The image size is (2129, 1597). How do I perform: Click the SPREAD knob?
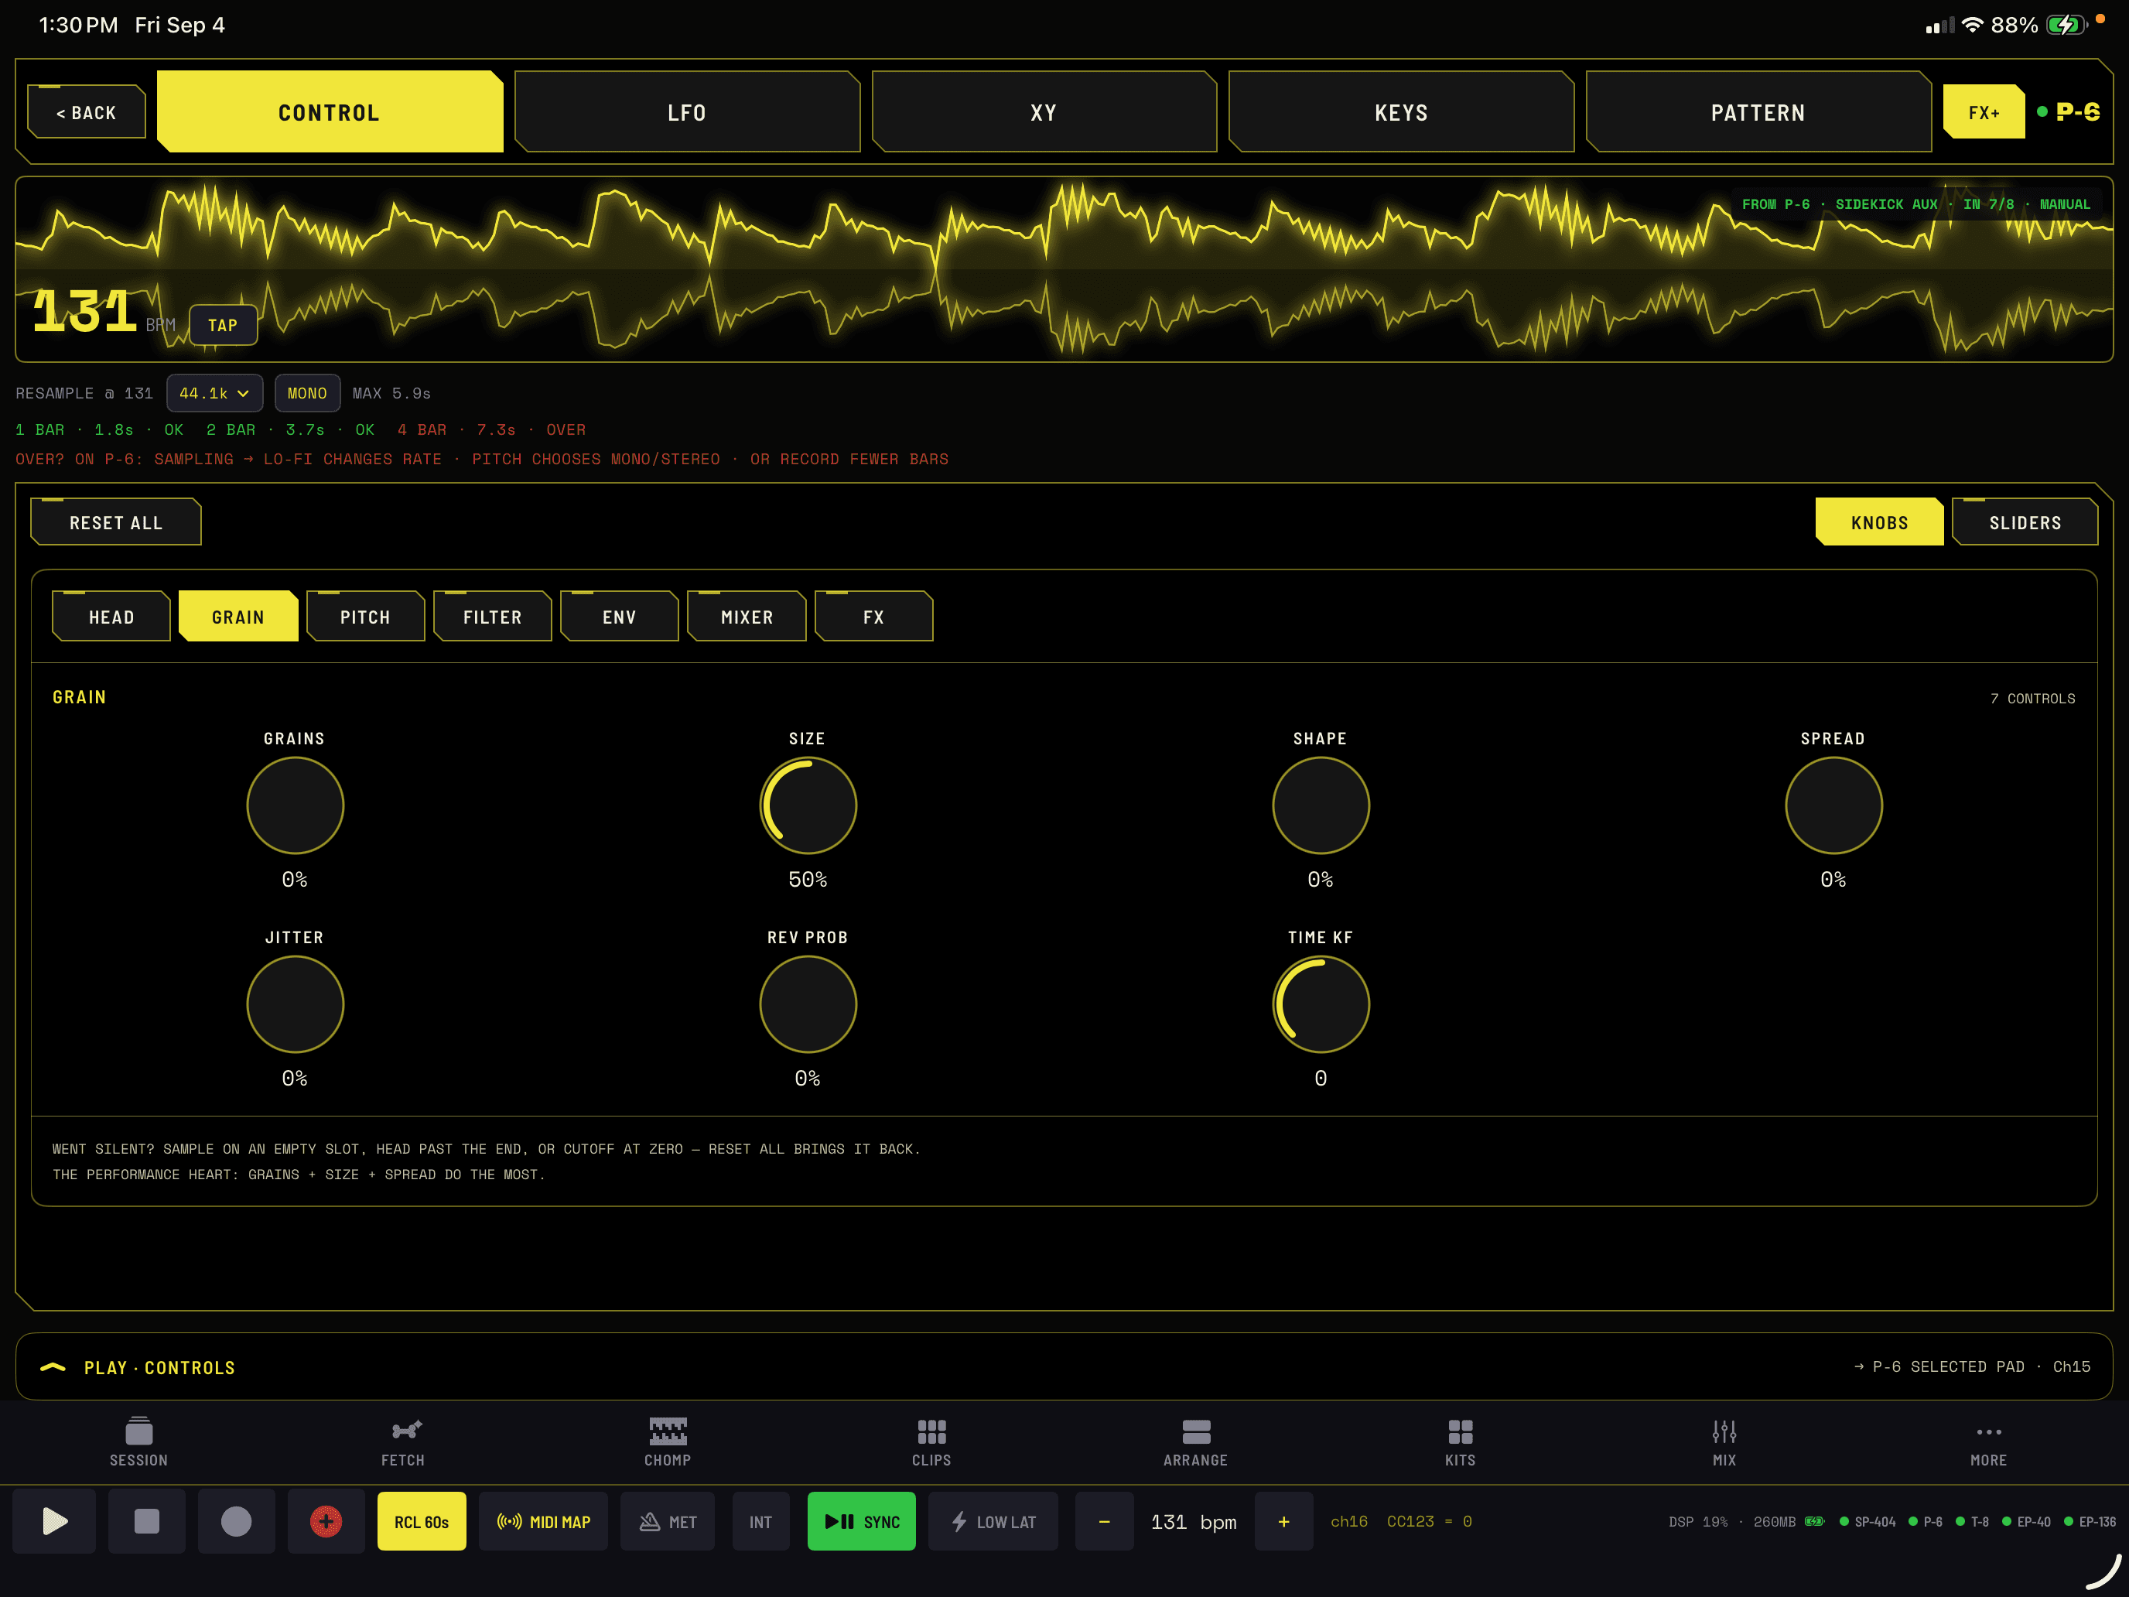tap(1834, 805)
